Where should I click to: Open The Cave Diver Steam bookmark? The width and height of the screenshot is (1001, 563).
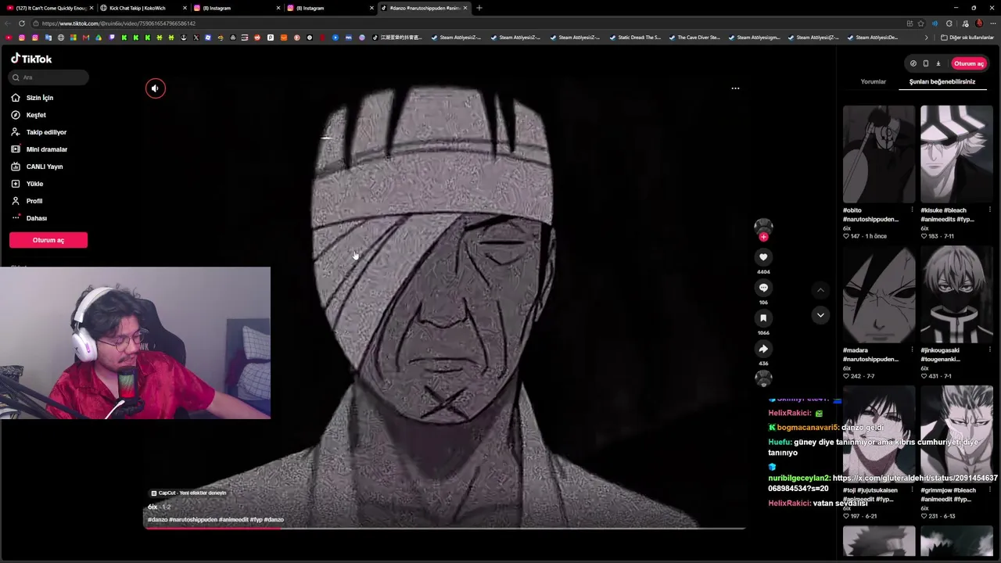tap(694, 38)
